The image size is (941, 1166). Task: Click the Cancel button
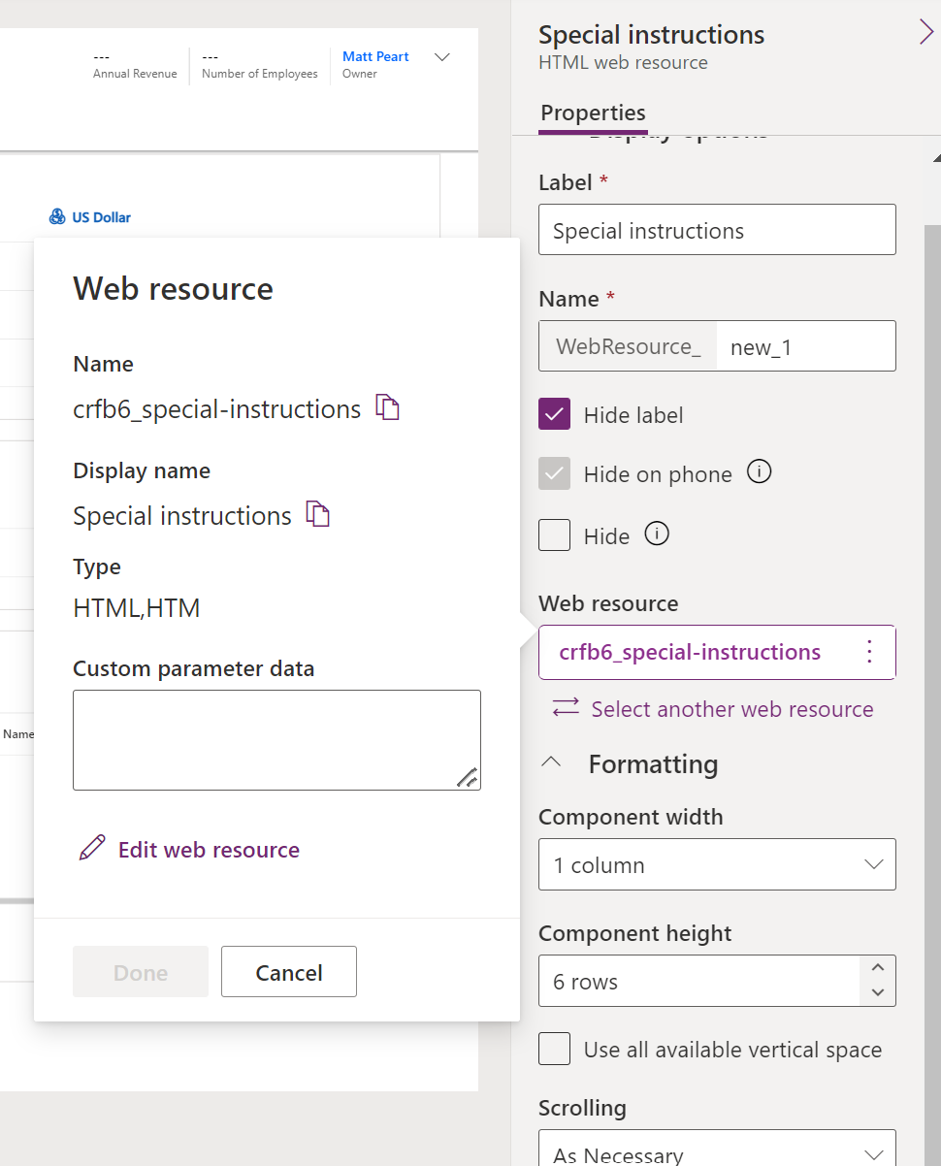pos(289,972)
